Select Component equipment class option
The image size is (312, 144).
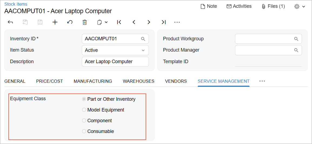(84, 121)
